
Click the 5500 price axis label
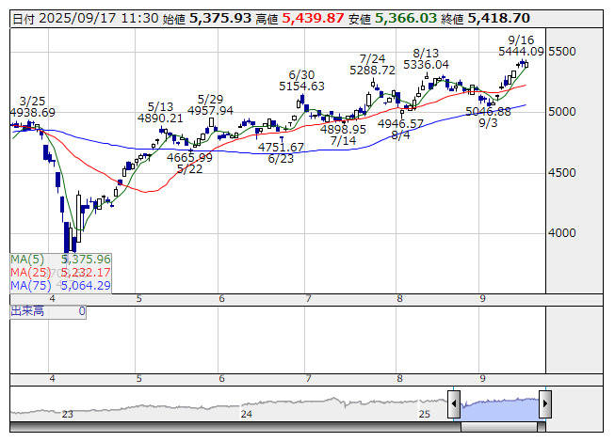tap(562, 52)
